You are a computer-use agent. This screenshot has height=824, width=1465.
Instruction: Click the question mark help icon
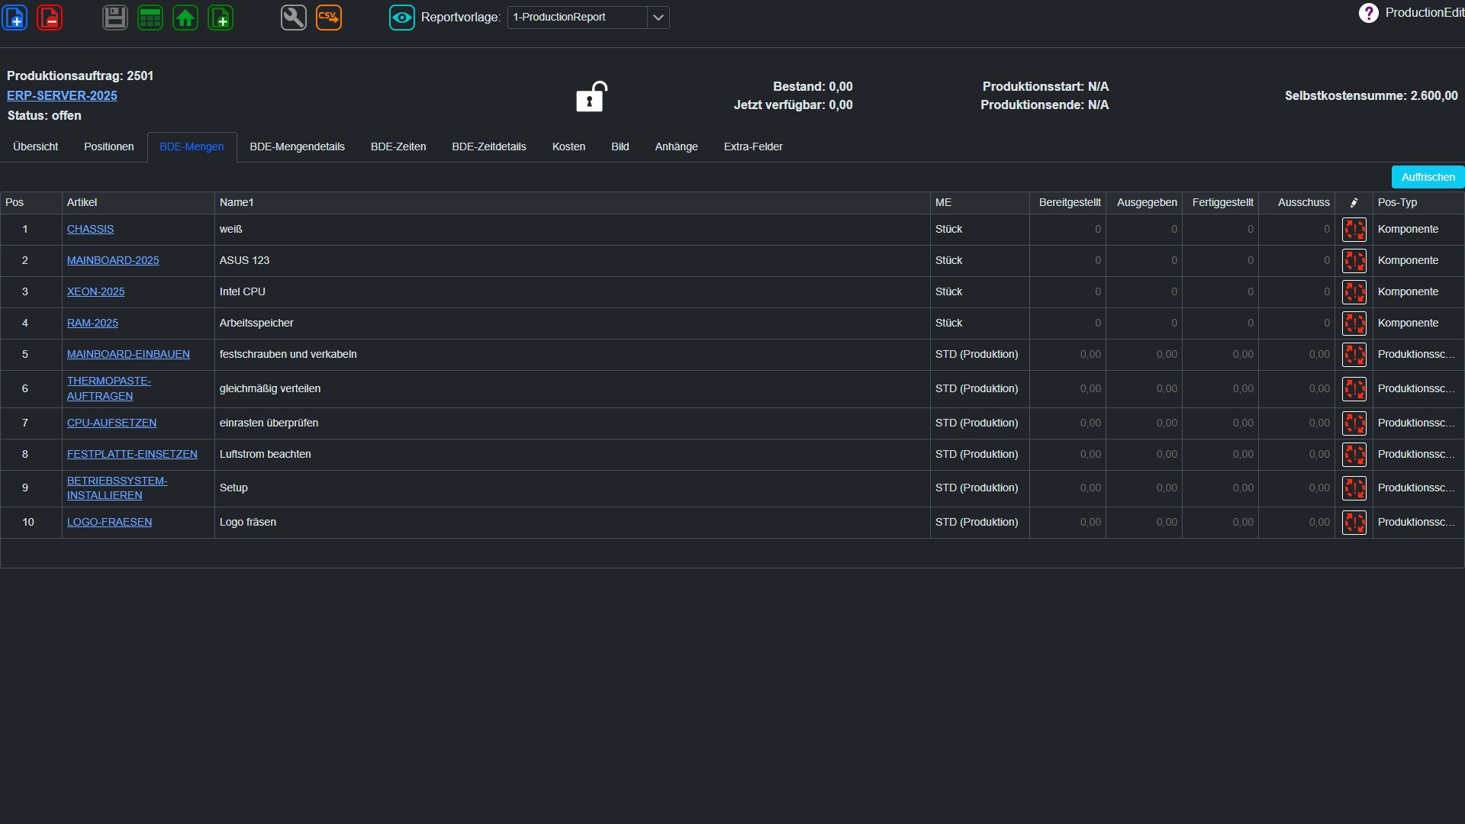tap(1369, 13)
